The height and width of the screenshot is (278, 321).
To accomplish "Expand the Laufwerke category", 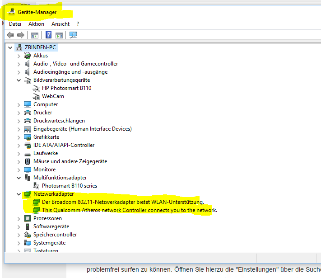I will click(19, 154).
